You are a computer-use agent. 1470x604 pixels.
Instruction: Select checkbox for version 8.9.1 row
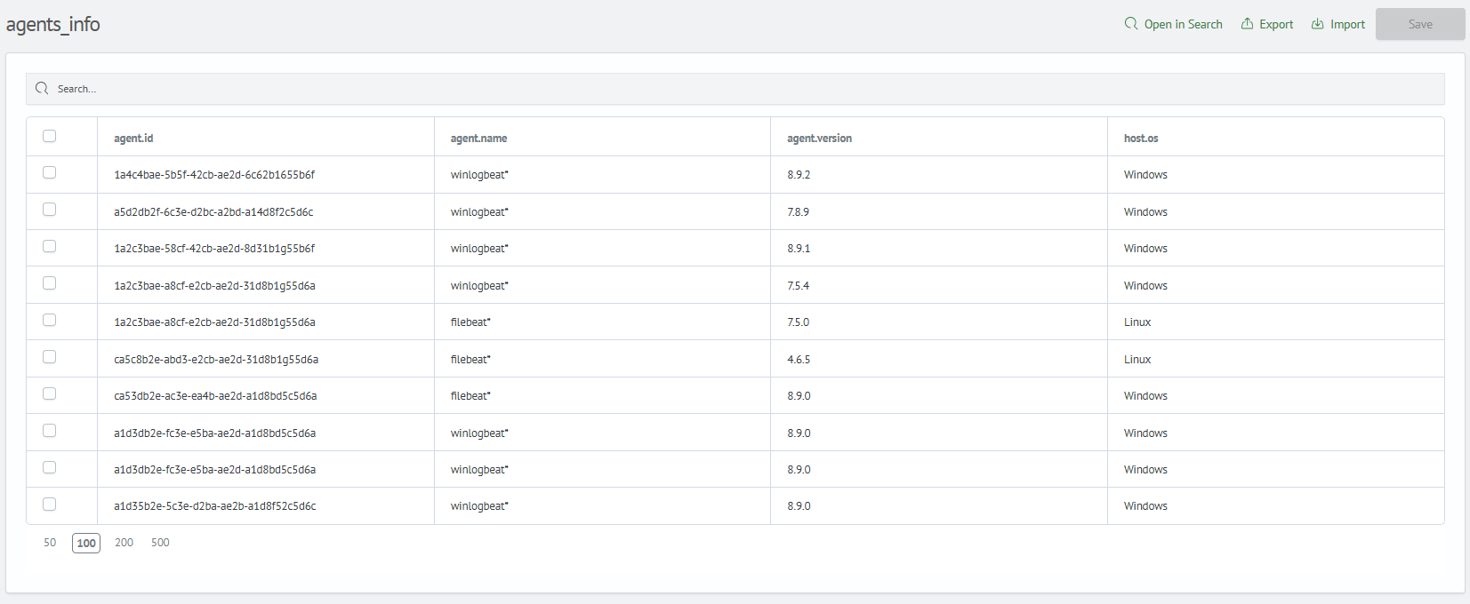coord(50,246)
